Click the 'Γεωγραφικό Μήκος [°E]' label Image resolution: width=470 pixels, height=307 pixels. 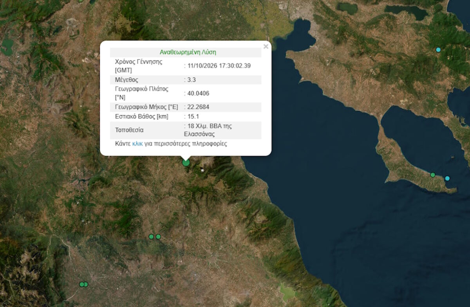pyautogui.click(x=147, y=107)
